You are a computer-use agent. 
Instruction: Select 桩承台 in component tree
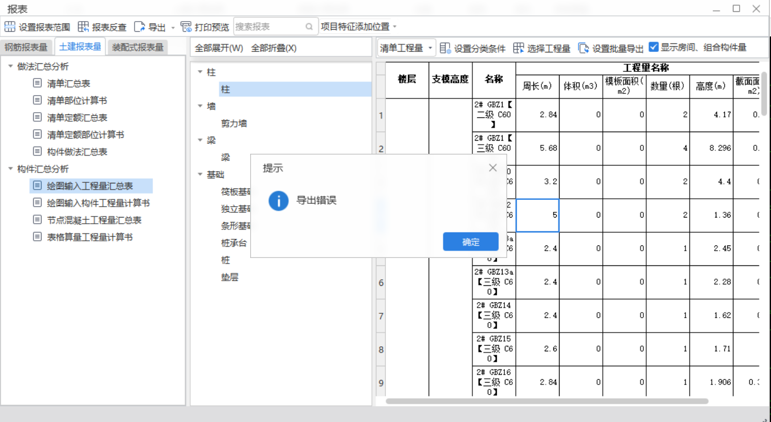[234, 243]
